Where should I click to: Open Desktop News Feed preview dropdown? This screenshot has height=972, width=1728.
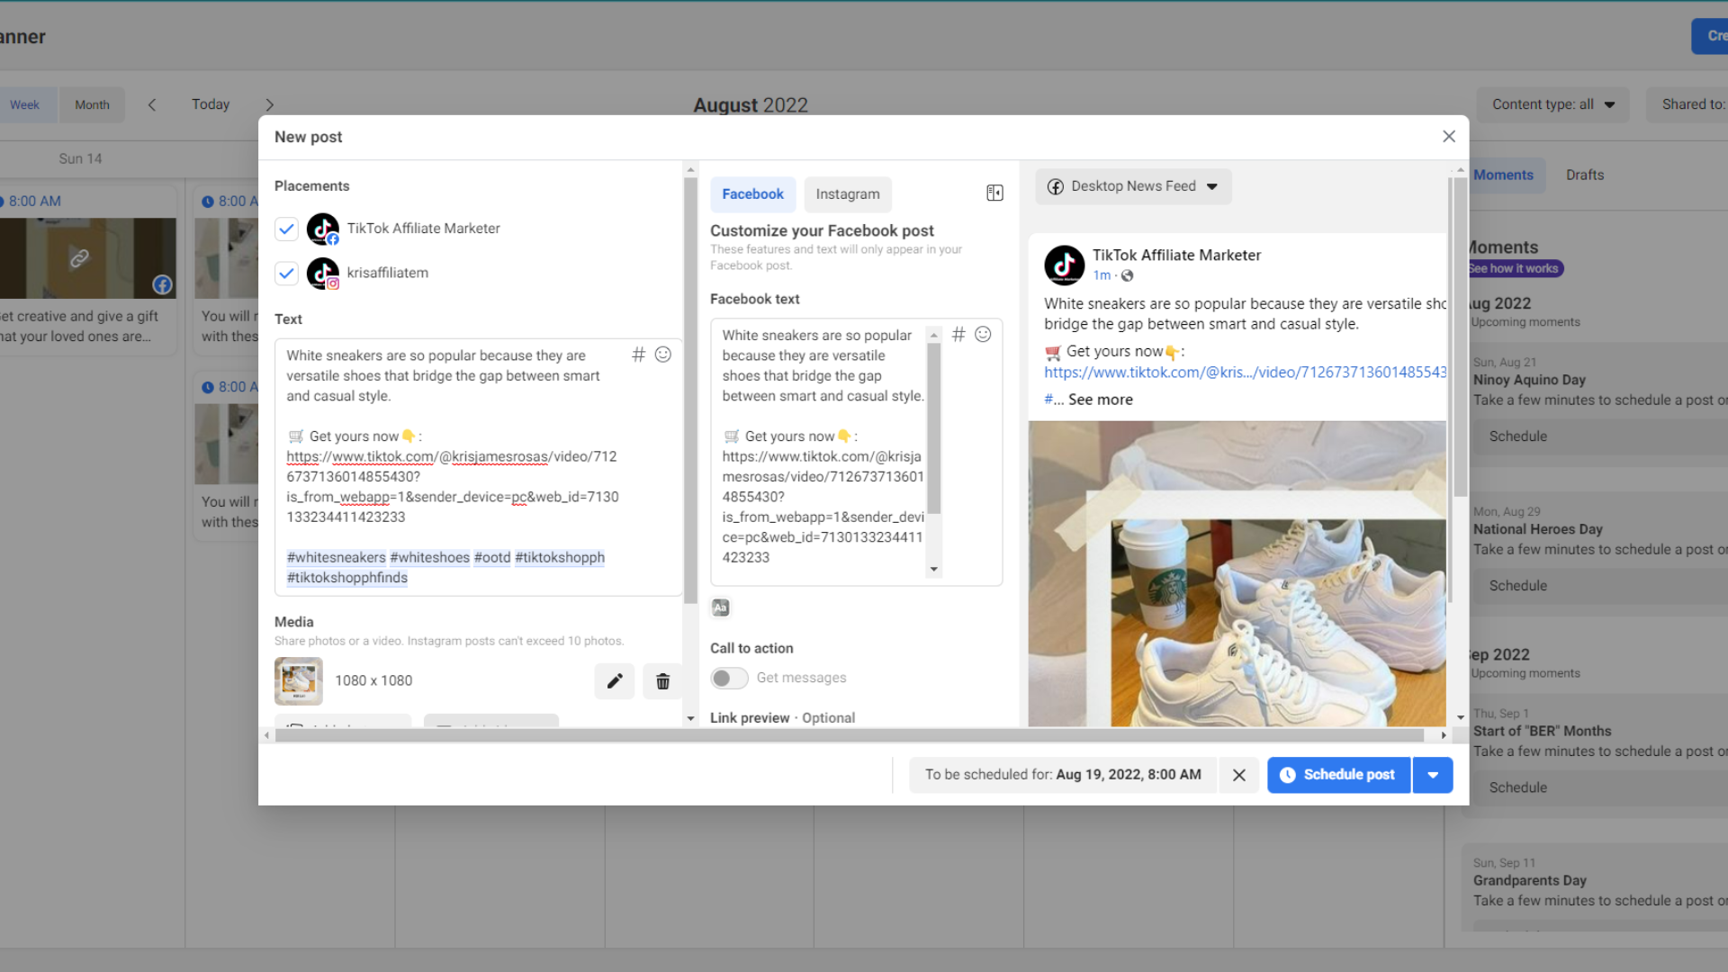(1133, 186)
